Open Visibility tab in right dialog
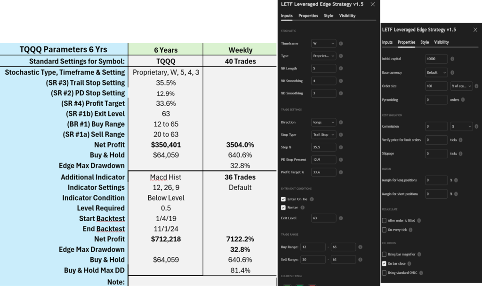The width and height of the screenshot is (482, 286). click(x=441, y=42)
